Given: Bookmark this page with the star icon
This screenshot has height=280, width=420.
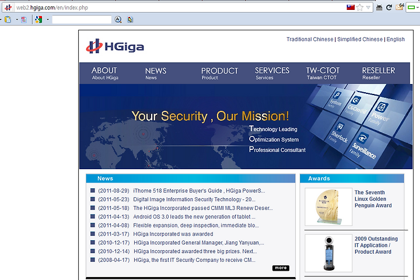Looking at the screenshot, I should [360, 8].
